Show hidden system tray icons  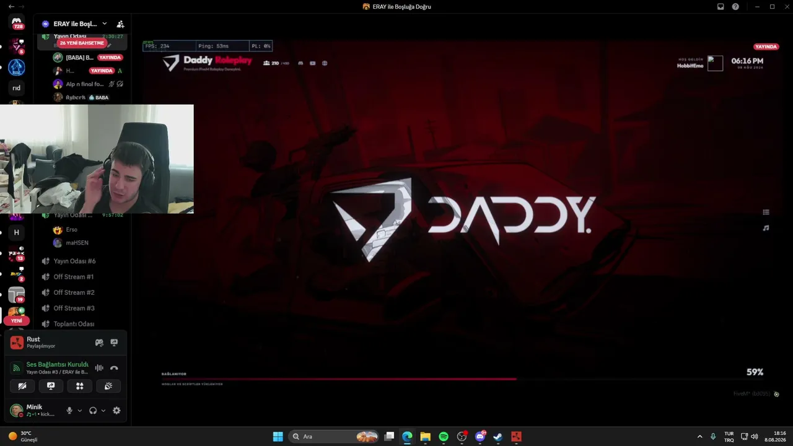point(700,437)
